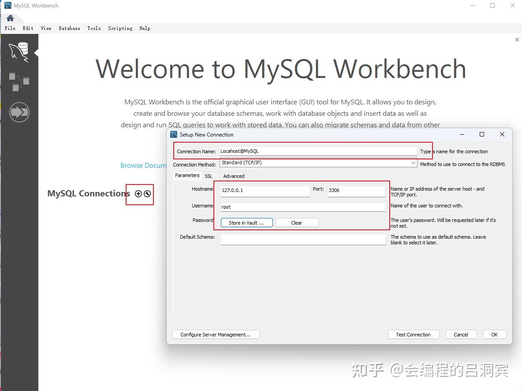Image resolution: width=522 pixels, height=391 pixels.
Task: Switch to the Parameters tab
Action: coord(187,175)
